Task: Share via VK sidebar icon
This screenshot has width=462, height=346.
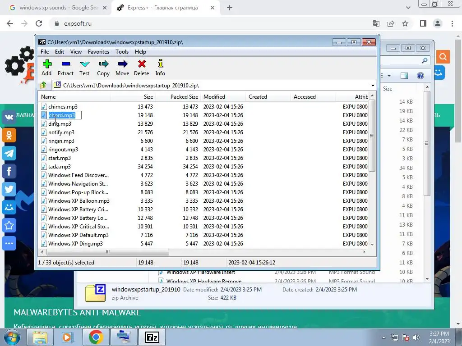Action: (9, 117)
